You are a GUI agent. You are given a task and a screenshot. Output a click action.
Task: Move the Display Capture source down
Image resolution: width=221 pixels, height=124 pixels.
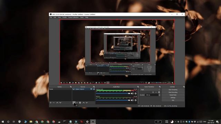[x=87, y=103]
